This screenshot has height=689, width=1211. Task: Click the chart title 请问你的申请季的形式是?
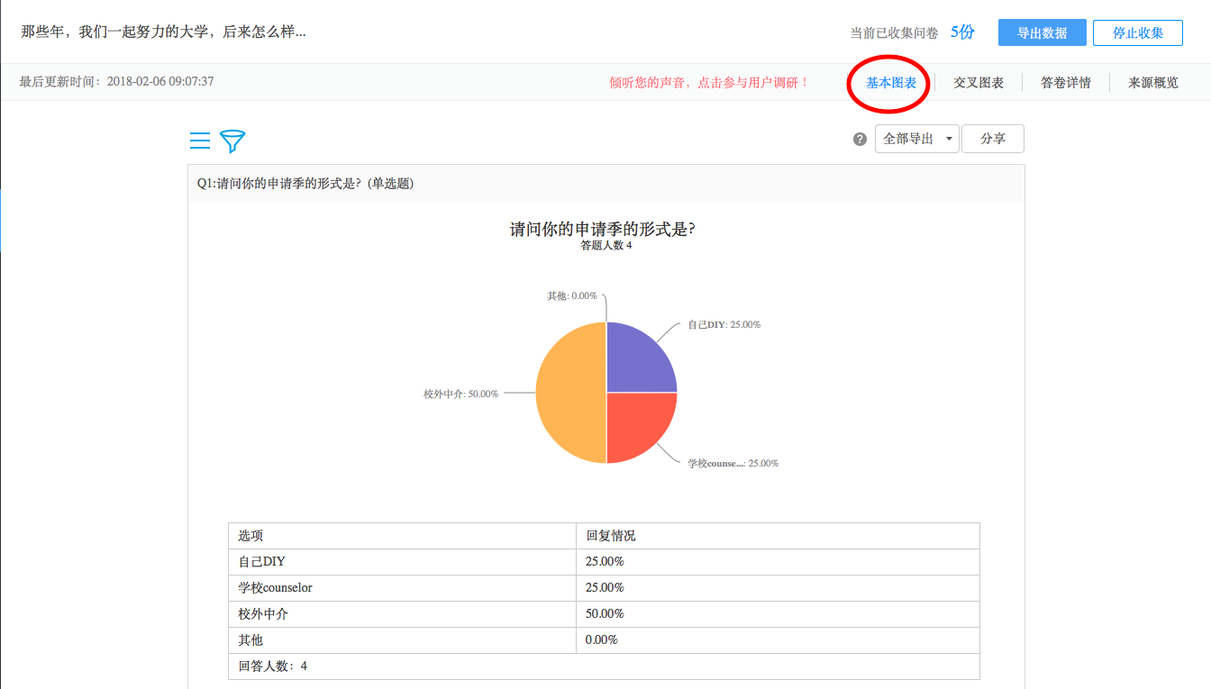click(603, 229)
